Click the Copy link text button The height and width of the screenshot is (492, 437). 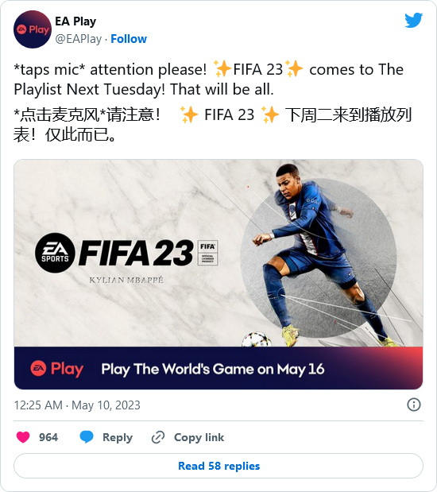pos(199,437)
